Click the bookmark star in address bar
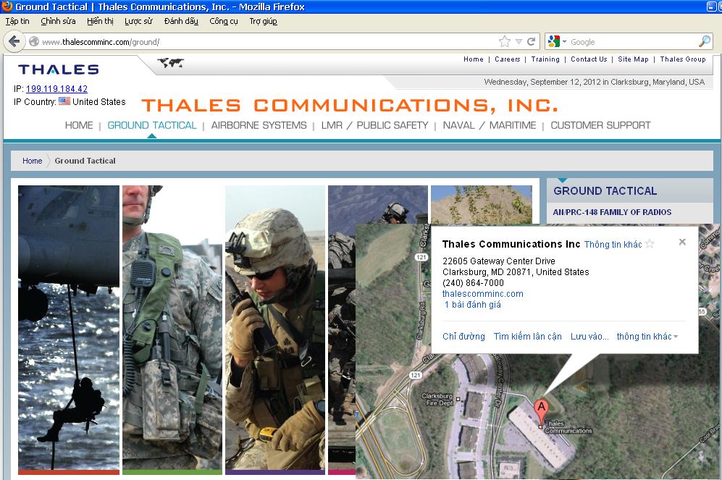The width and height of the screenshot is (722, 480). (505, 42)
